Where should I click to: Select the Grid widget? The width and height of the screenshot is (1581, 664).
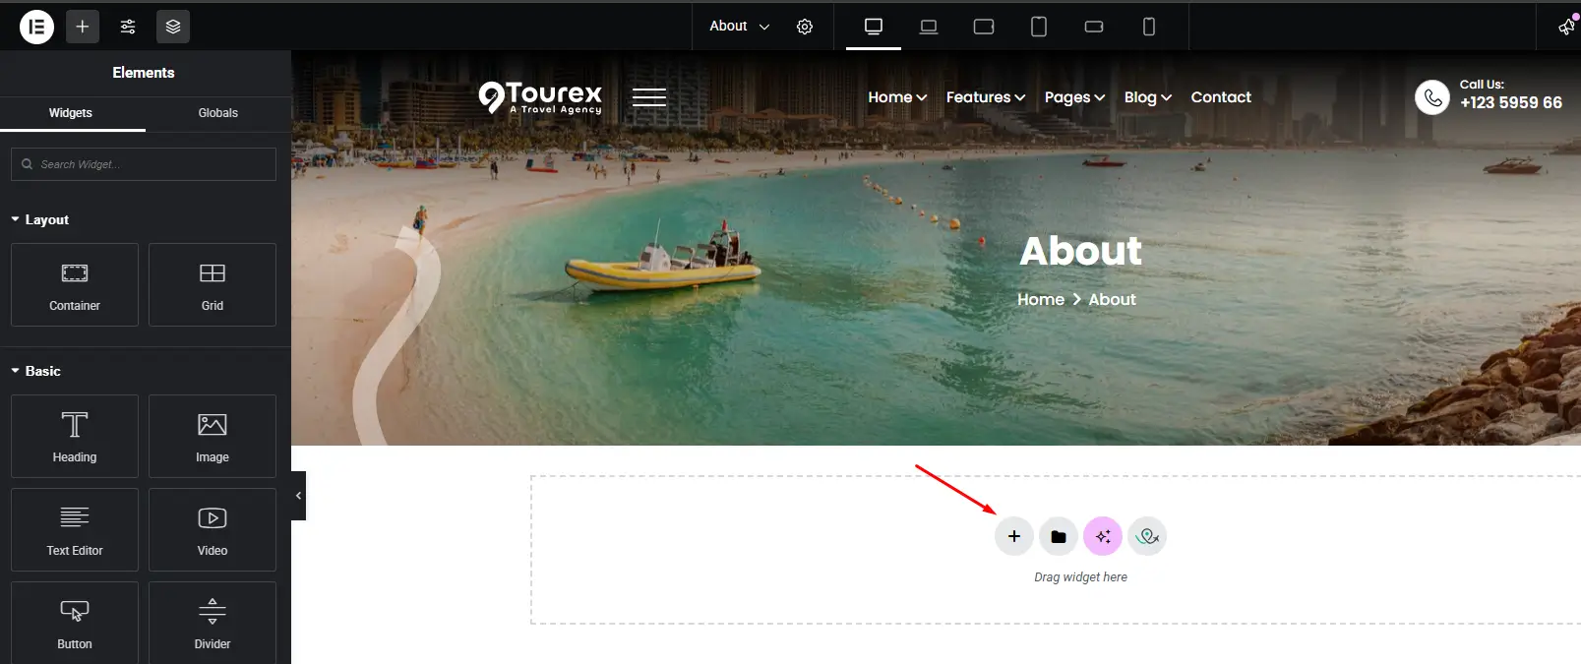pyautogui.click(x=213, y=285)
